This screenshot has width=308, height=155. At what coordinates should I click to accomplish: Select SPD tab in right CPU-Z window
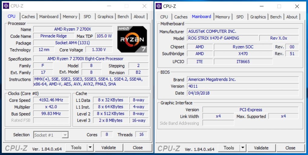tap(240, 17)
